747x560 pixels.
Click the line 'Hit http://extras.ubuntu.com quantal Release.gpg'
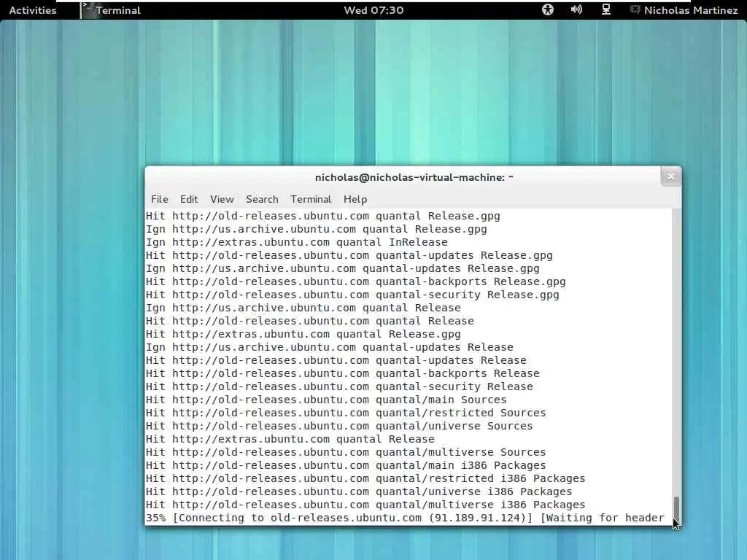coord(303,334)
